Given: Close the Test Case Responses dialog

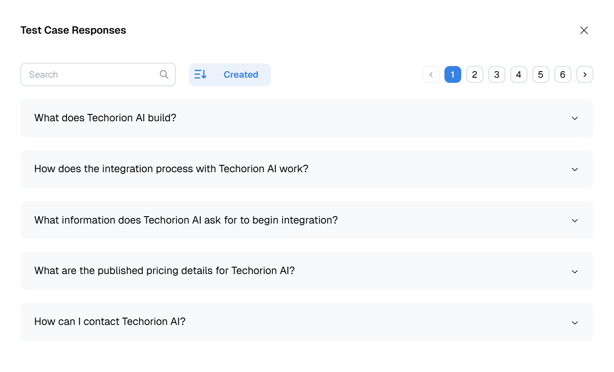Looking at the screenshot, I should pyautogui.click(x=584, y=30).
